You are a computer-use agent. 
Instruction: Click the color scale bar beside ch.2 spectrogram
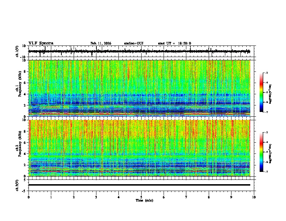(261, 152)
